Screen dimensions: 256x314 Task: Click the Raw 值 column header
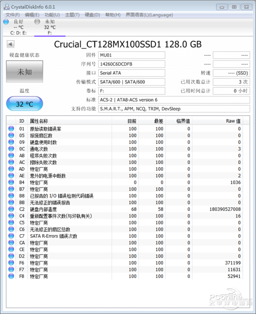click(217, 121)
